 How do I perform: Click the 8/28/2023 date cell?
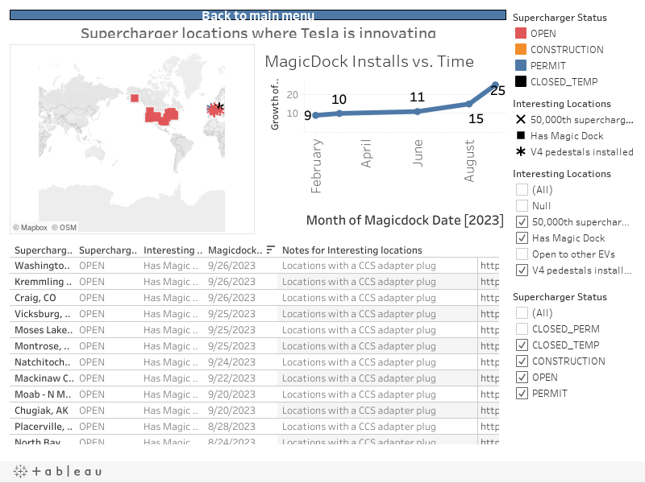(231, 427)
